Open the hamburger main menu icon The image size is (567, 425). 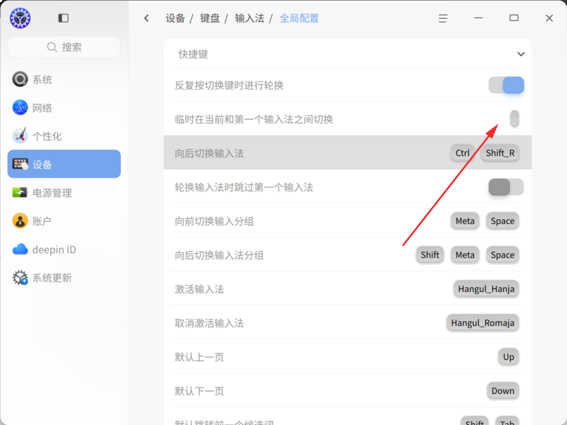coord(443,18)
